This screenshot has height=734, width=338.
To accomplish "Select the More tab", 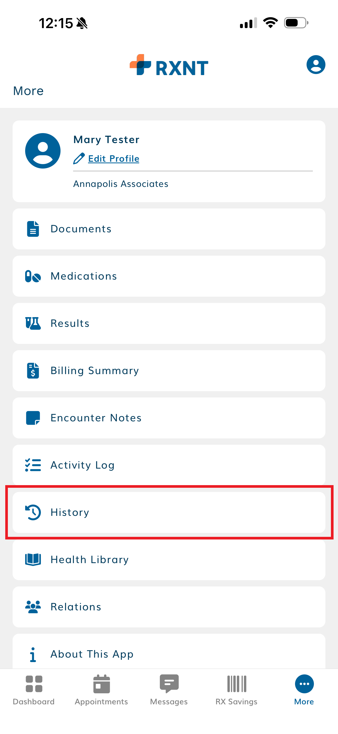I will coord(304,689).
